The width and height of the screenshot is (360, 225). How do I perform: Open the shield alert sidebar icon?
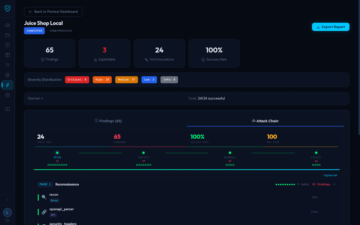tap(7, 45)
